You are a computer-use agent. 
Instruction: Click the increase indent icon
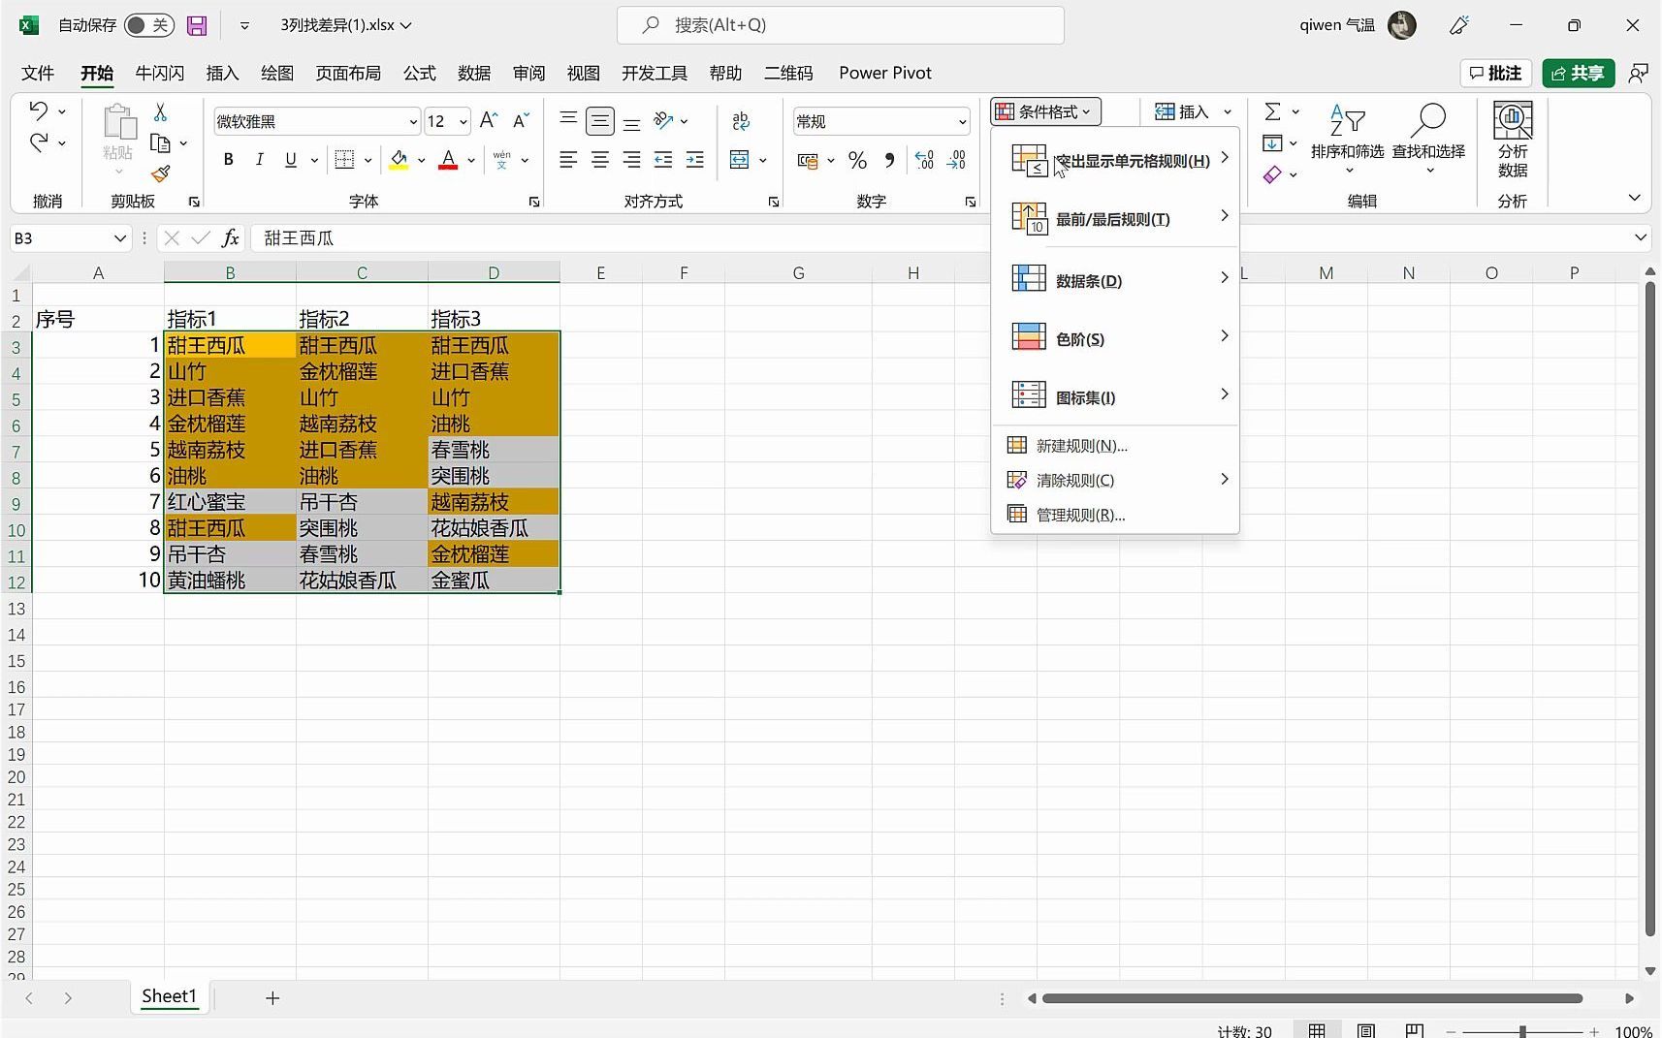(695, 160)
